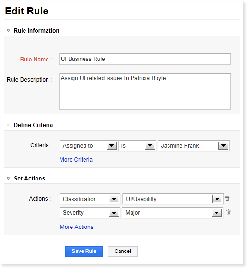The width and height of the screenshot is (252, 276).
Task: Focus the Rule Description text area
Action: tap(145, 92)
